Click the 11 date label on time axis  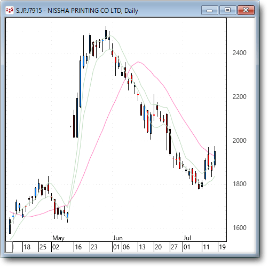coord(206,247)
